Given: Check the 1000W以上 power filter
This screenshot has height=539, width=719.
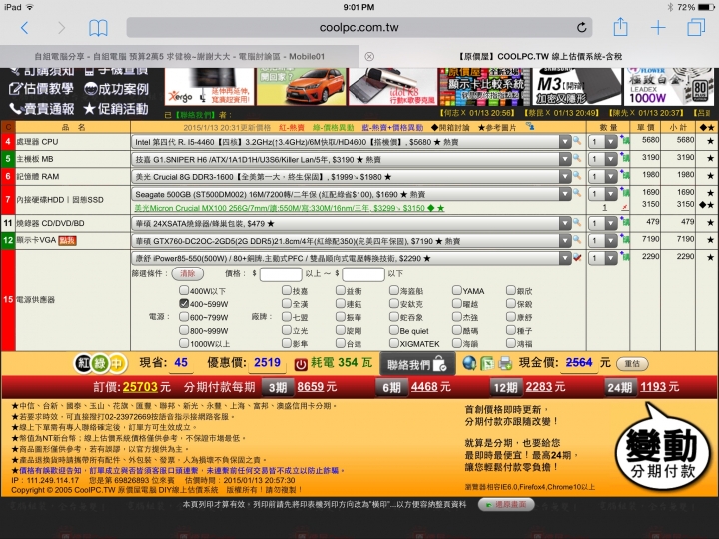Looking at the screenshot, I should coord(184,343).
